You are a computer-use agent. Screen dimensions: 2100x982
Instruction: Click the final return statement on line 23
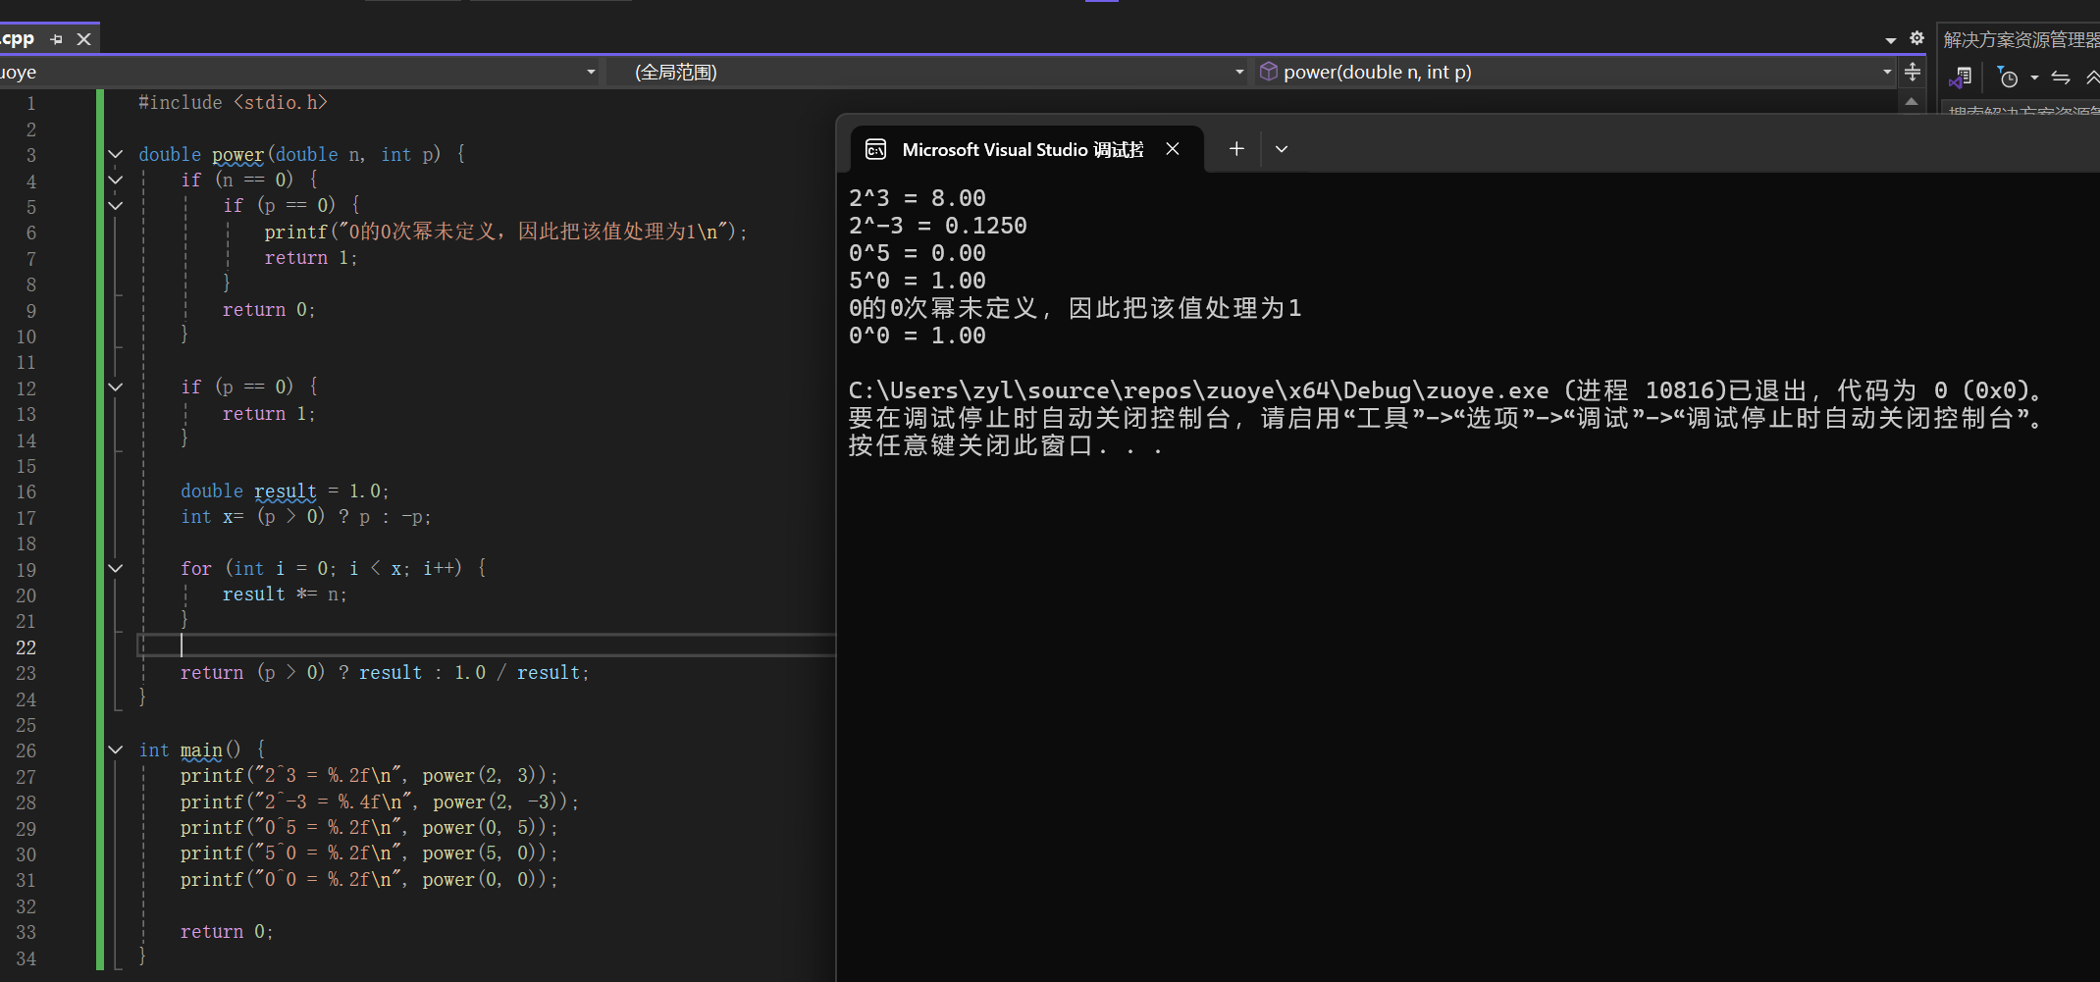point(385,673)
